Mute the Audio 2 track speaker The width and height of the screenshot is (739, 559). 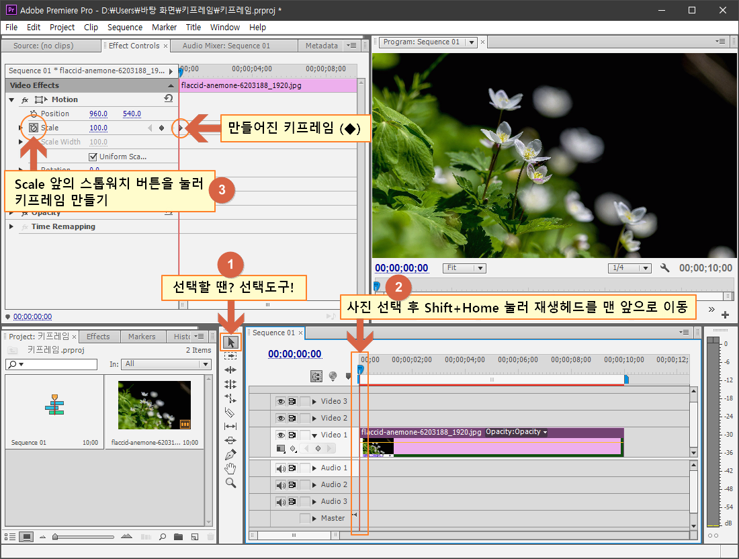(280, 485)
